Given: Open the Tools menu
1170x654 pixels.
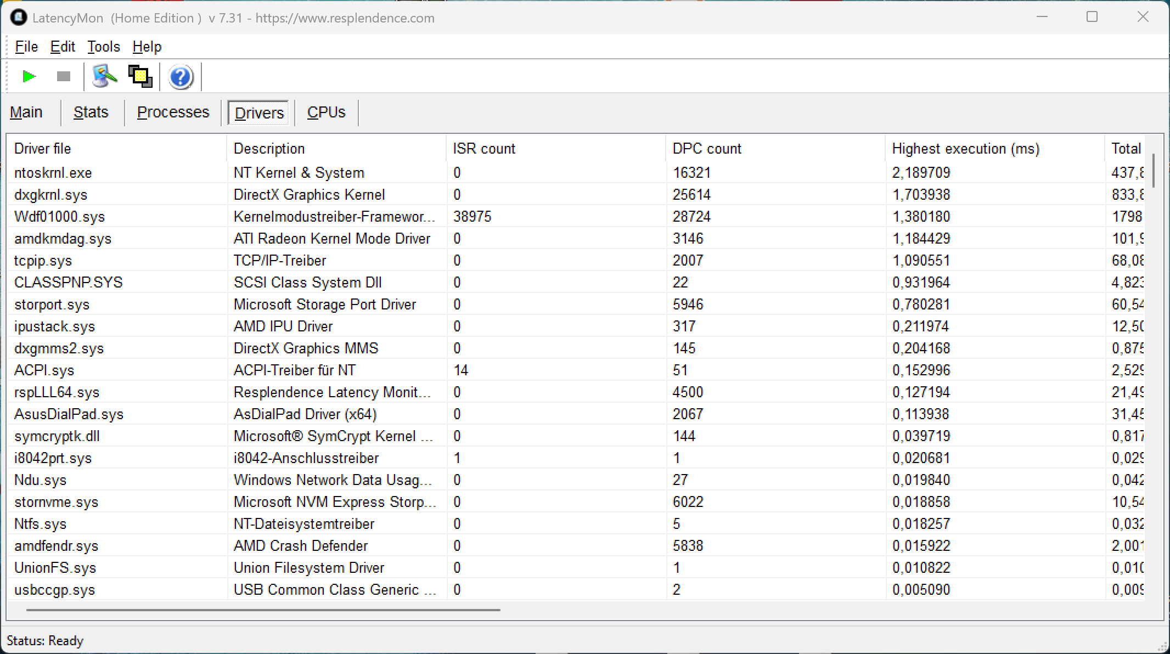Looking at the screenshot, I should (103, 47).
